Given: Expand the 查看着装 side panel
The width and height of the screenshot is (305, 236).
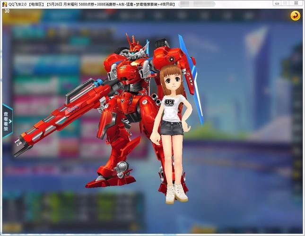Looking at the screenshot, I should coord(7,121).
